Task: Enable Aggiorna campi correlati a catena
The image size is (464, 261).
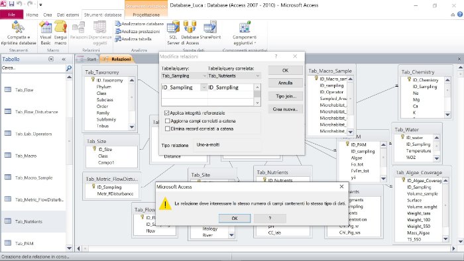Action: coord(168,121)
